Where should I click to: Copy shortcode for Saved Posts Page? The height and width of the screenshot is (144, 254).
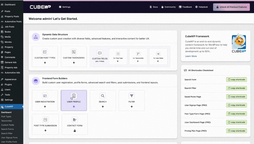pyautogui.click(x=236, y=97)
